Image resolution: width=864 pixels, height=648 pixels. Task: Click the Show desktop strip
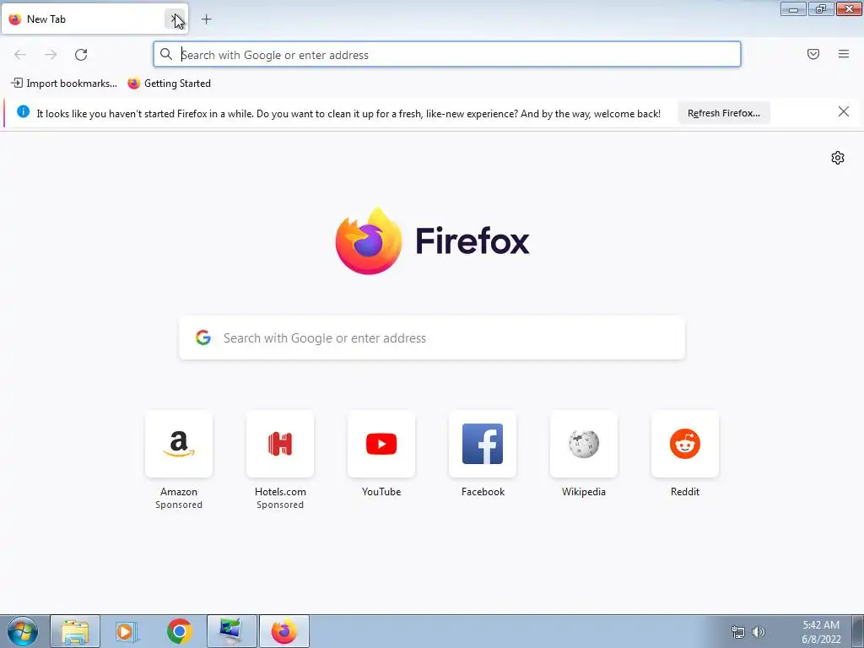857,631
